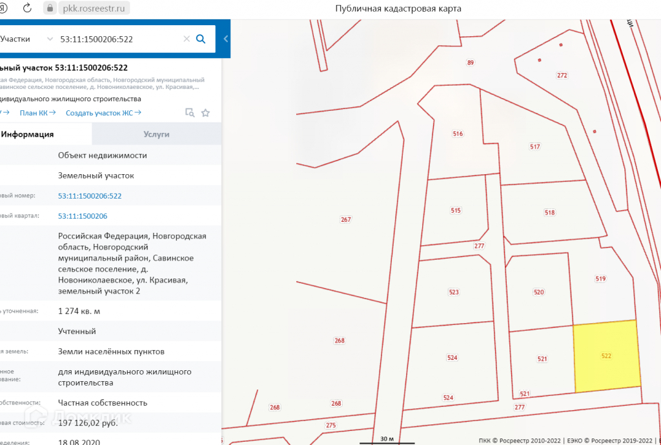Click the padlock site security icon
The height and width of the screenshot is (445, 661).
tap(50, 8)
